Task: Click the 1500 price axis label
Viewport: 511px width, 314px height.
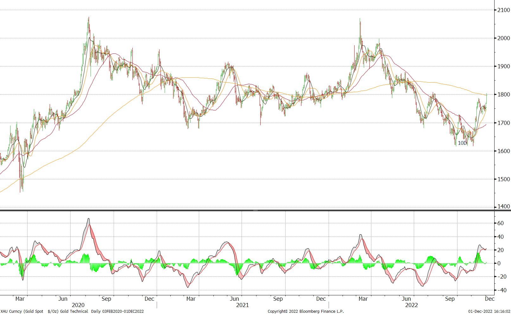Action: pyautogui.click(x=504, y=179)
